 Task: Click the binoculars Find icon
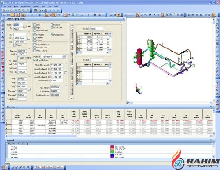pyautogui.click(x=95, y=15)
